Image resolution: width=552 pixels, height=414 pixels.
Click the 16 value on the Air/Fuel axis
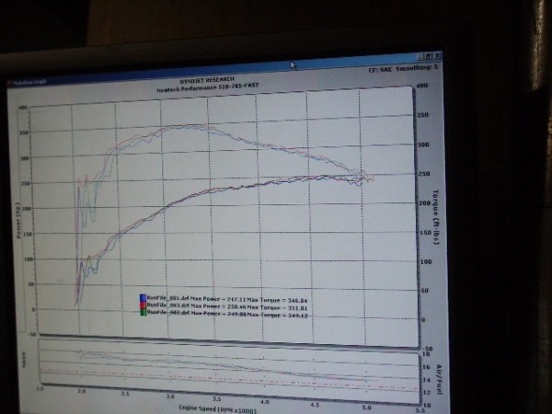click(426, 367)
